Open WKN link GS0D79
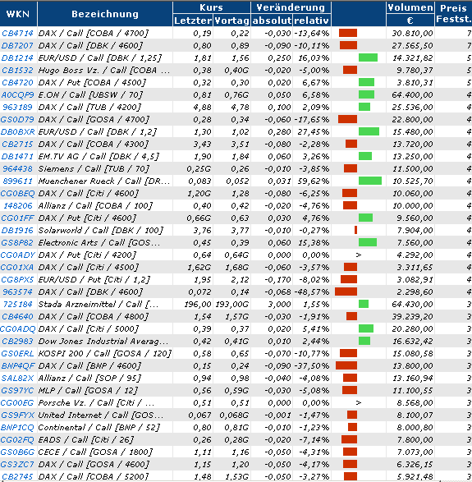This screenshot has height=482, width=472. pyautogui.click(x=17, y=119)
